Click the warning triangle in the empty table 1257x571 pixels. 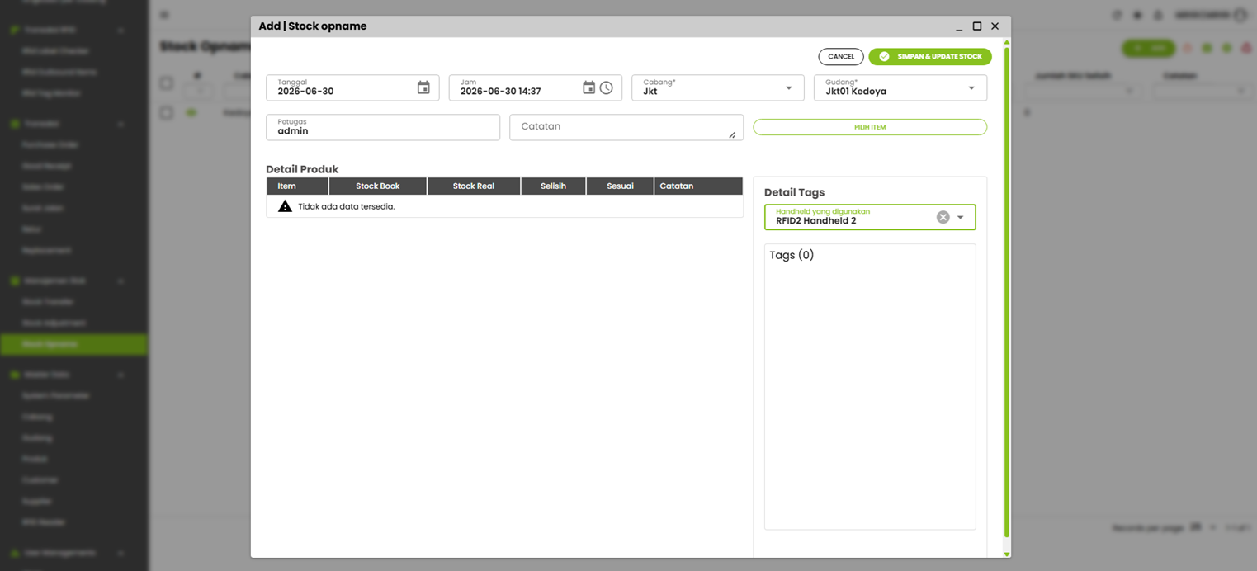click(285, 206)
